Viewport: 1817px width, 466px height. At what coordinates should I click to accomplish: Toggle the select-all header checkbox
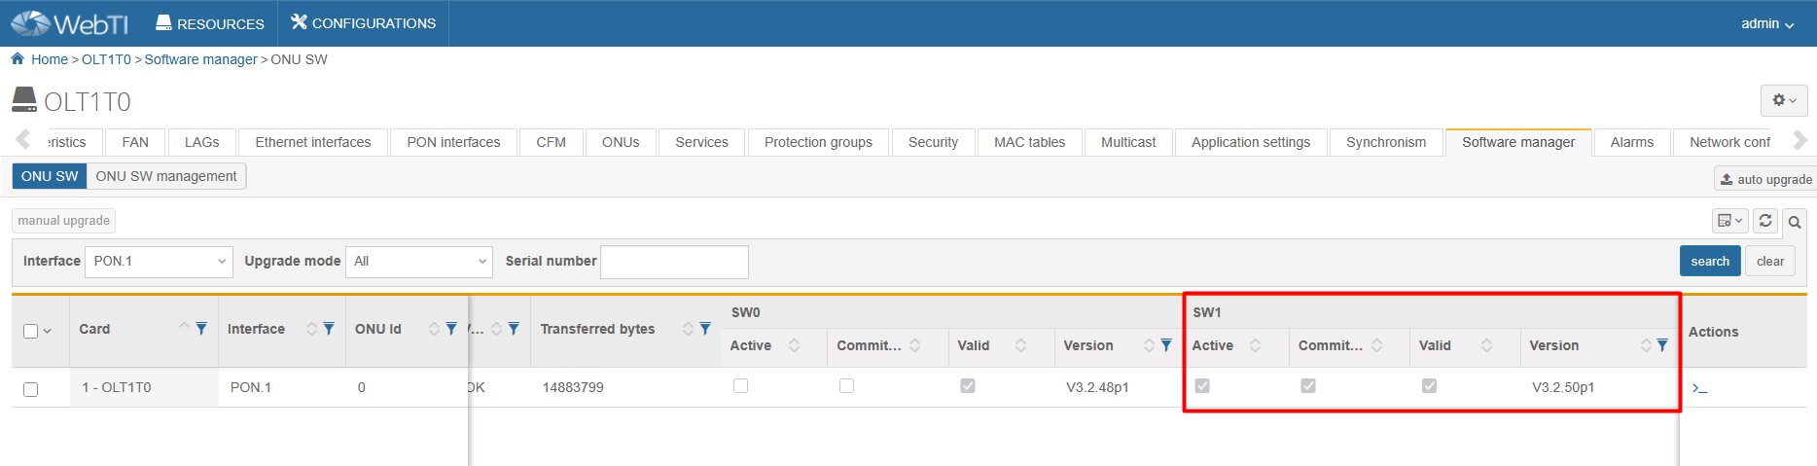click(x=30, y=331)
